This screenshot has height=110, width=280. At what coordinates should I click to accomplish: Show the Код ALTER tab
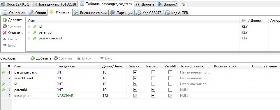click(x=177, y=13)
